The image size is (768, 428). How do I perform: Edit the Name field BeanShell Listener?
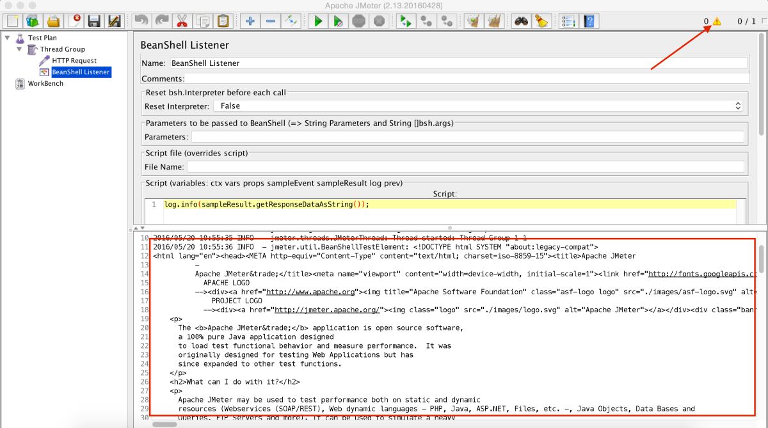[x=458, y=63]
